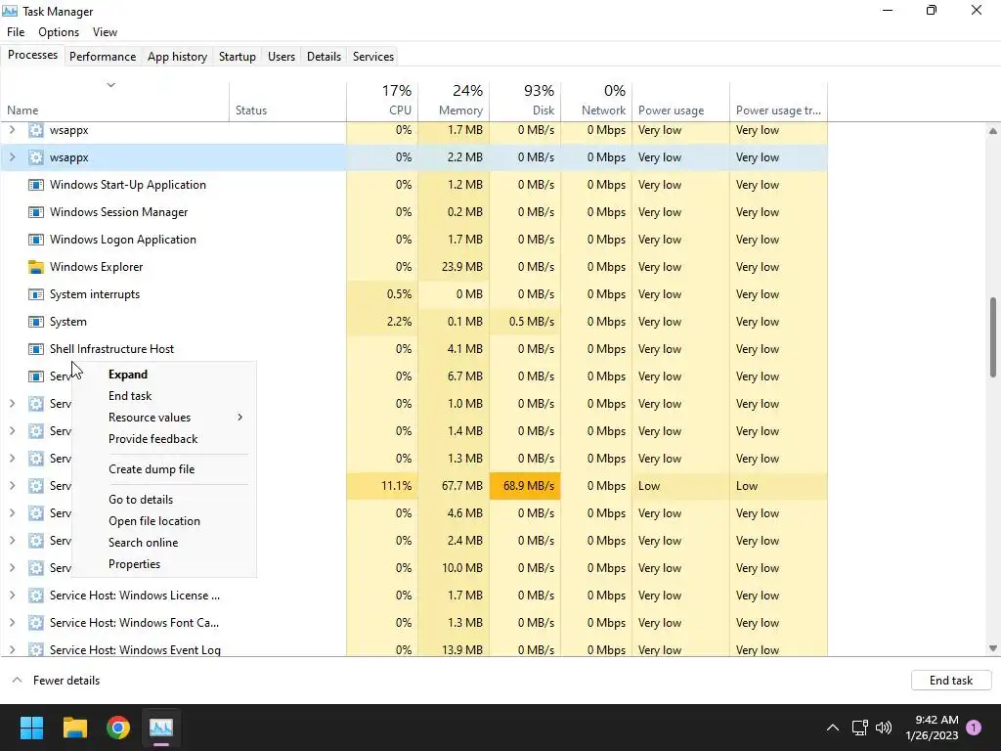Show hidden icons in system tray
The height and width of the screenshot is (751, 1001).
pos(833,728)
